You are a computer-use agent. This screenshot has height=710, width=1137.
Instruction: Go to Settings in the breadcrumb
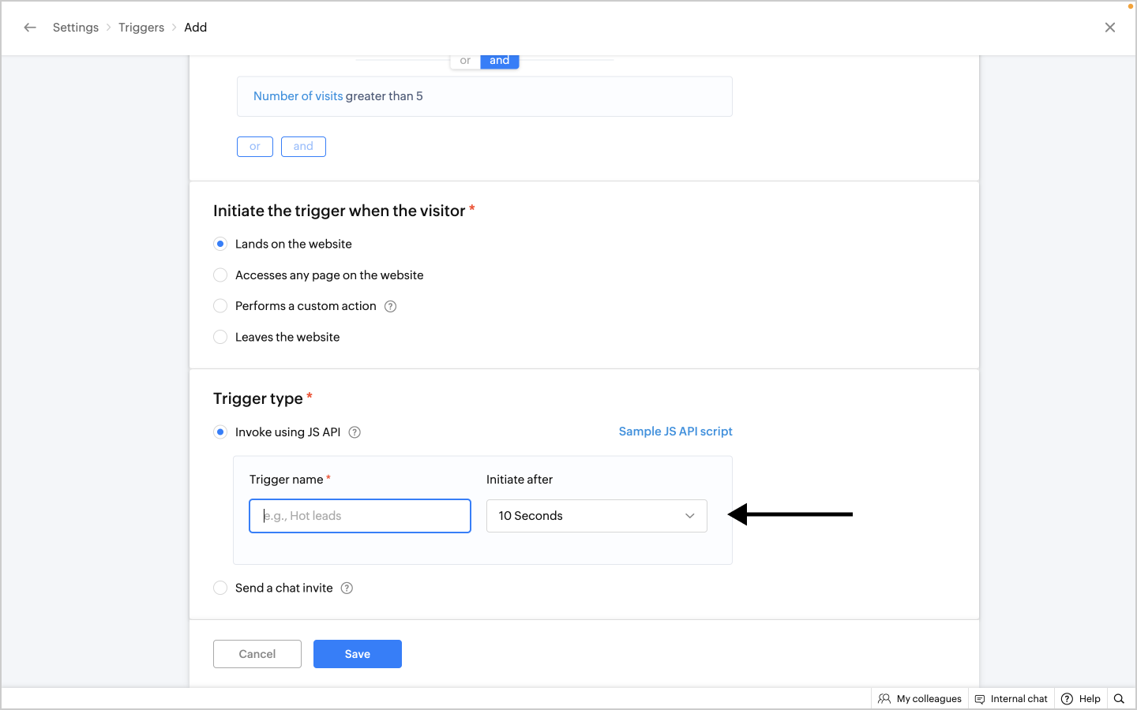pyautogui.click(x=76, y=28)
